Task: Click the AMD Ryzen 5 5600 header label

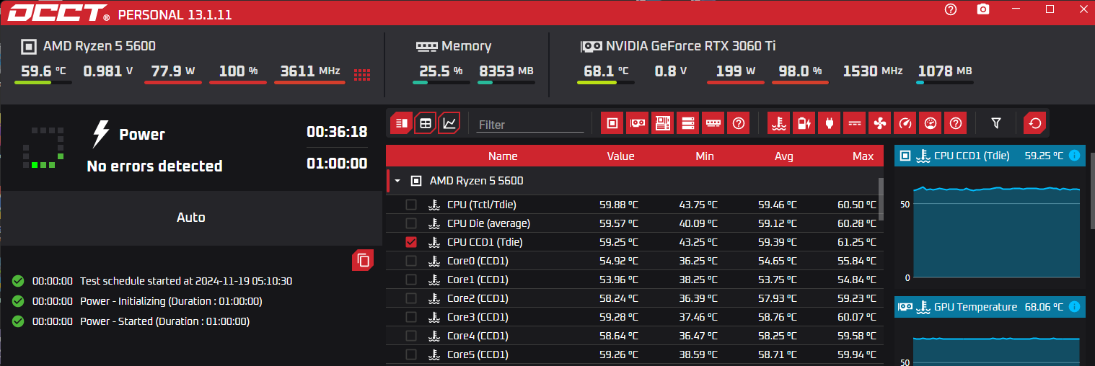Action: click(x=100, y=46)
